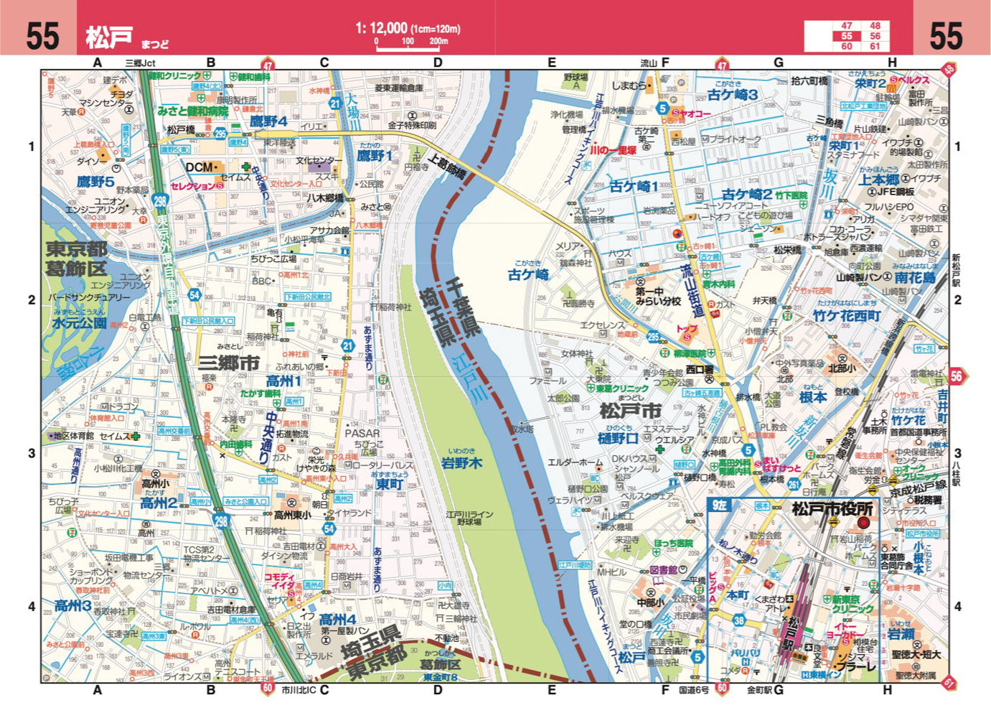Select the S store icon at イトーヨーカドー
Screen dimensions: 991x718
coord(846,641)
